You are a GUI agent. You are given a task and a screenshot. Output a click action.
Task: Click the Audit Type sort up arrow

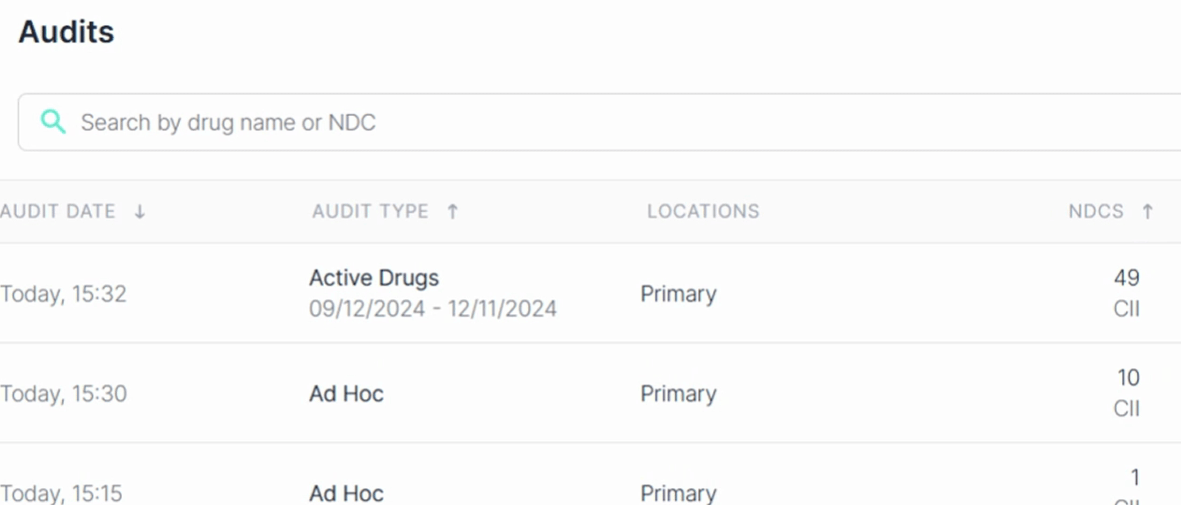point(452,212)
